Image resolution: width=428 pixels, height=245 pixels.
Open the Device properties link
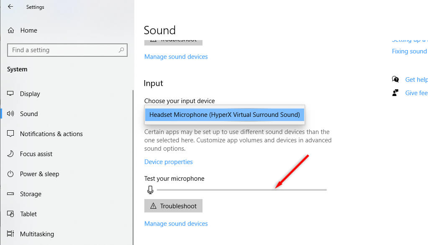[x=169, y=162]
